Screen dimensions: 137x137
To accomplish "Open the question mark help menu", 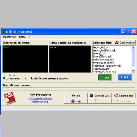I will pos(29,37).
